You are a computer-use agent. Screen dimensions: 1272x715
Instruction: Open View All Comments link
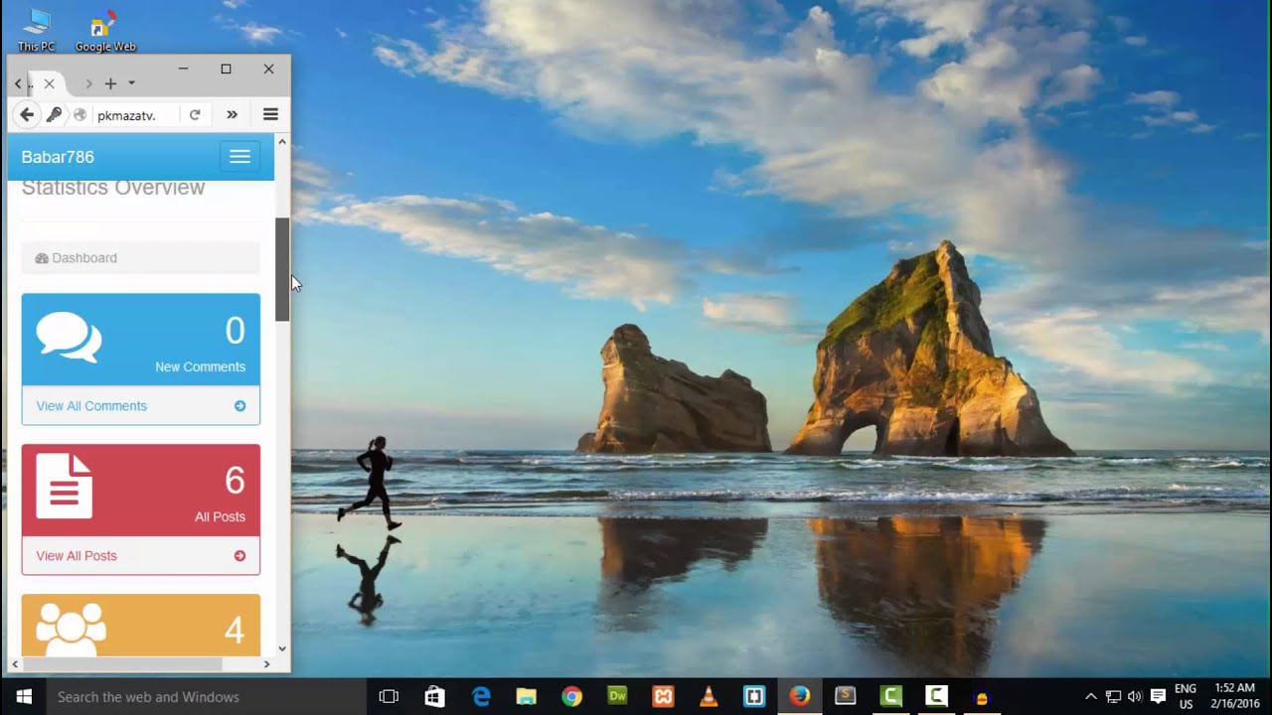point(91,406)
